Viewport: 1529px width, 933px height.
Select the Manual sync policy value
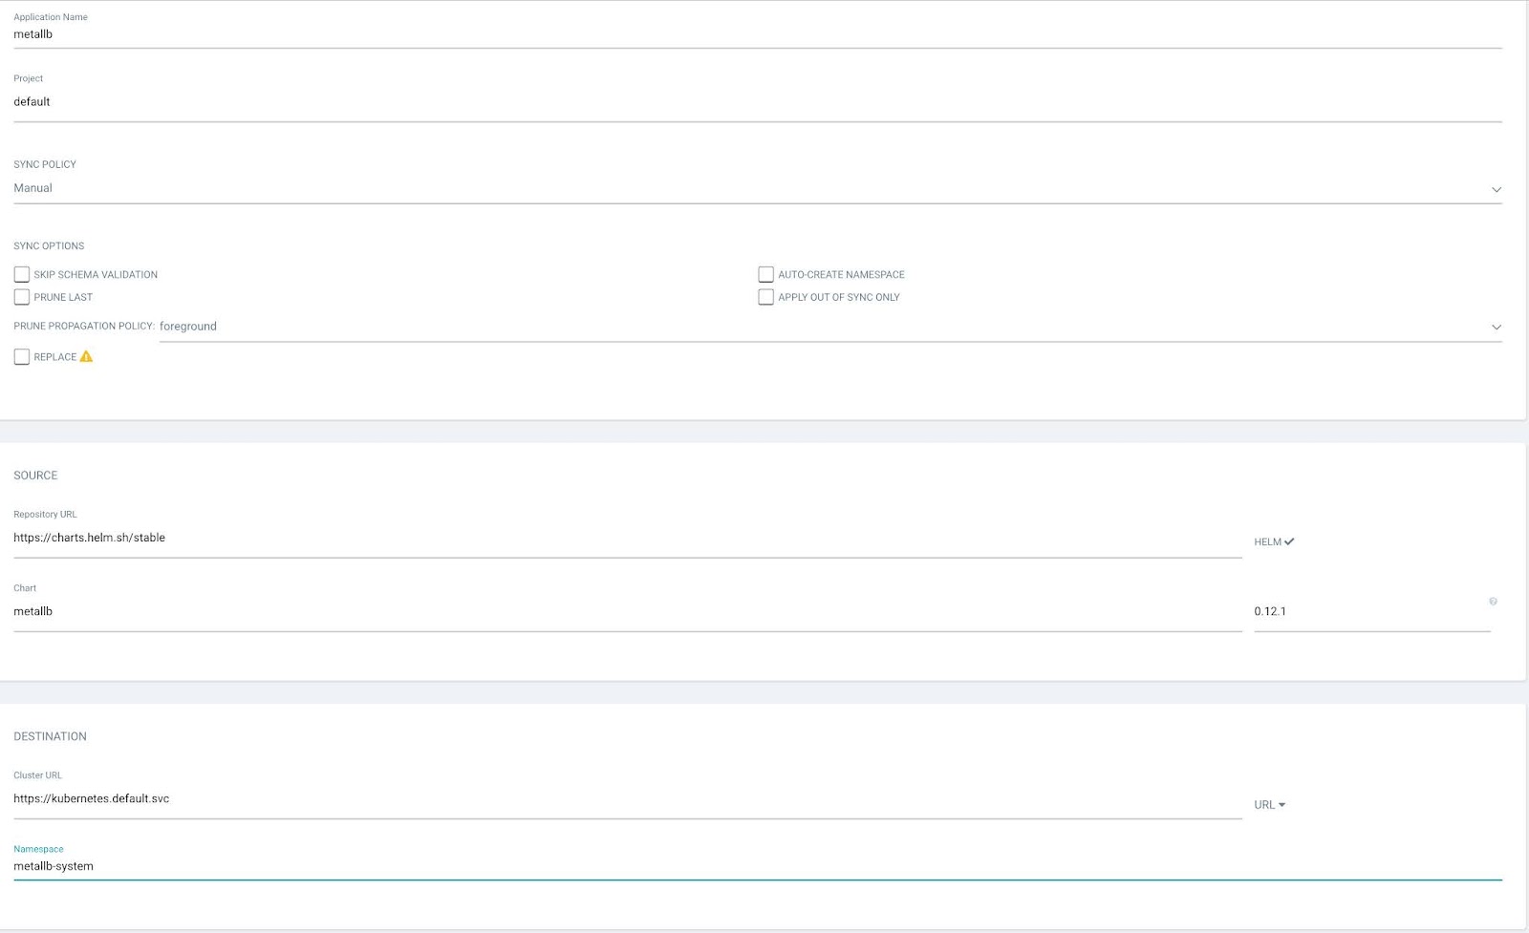(x=32, y=188)
